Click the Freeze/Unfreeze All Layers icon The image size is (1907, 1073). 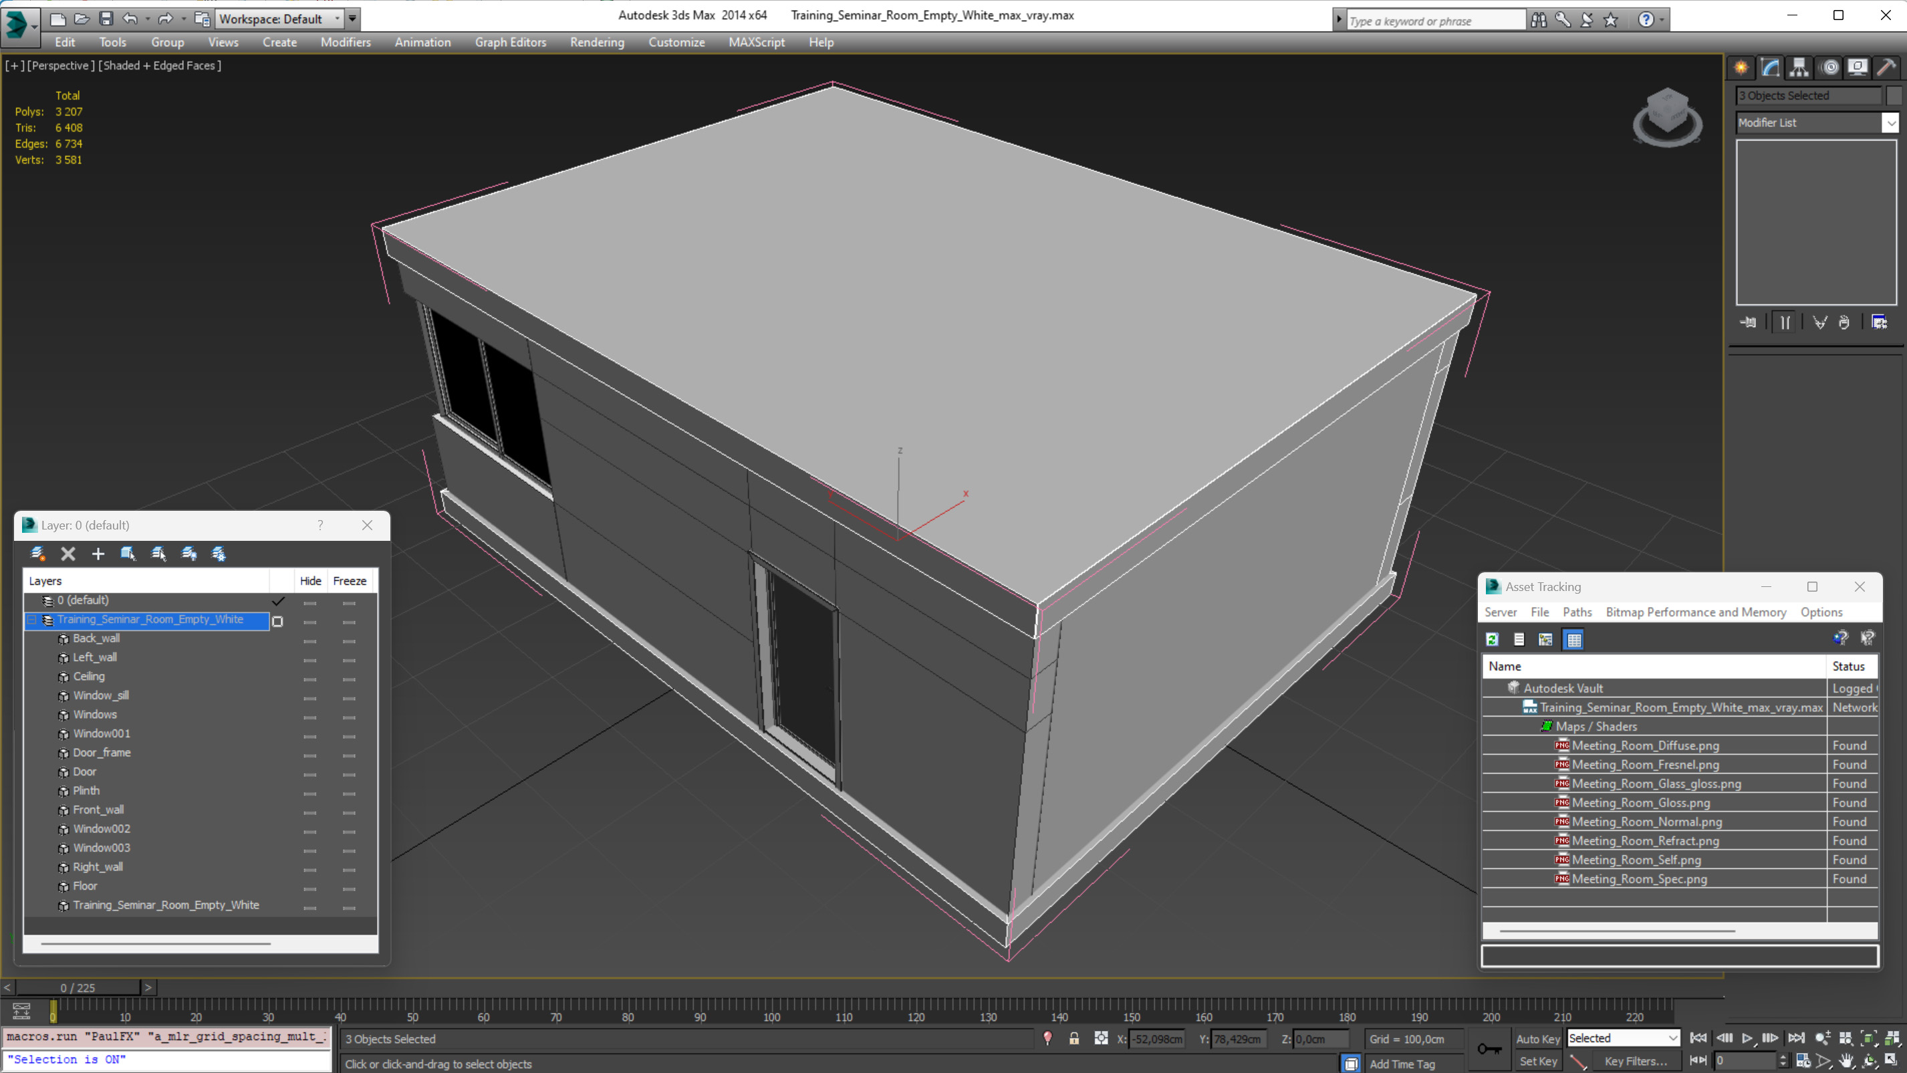[219, 553]
